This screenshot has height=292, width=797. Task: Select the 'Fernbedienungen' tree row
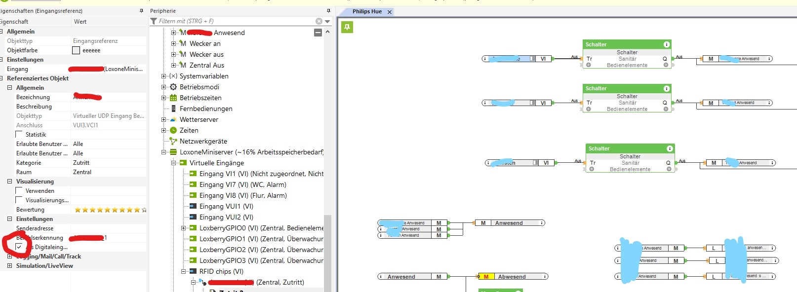tap(206, 109)
